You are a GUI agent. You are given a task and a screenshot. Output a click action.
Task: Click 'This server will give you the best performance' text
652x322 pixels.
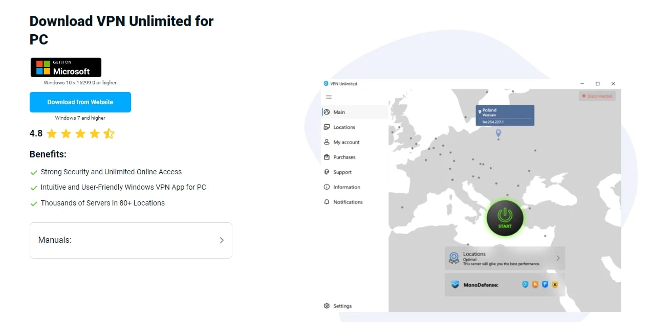click(502, 264)
